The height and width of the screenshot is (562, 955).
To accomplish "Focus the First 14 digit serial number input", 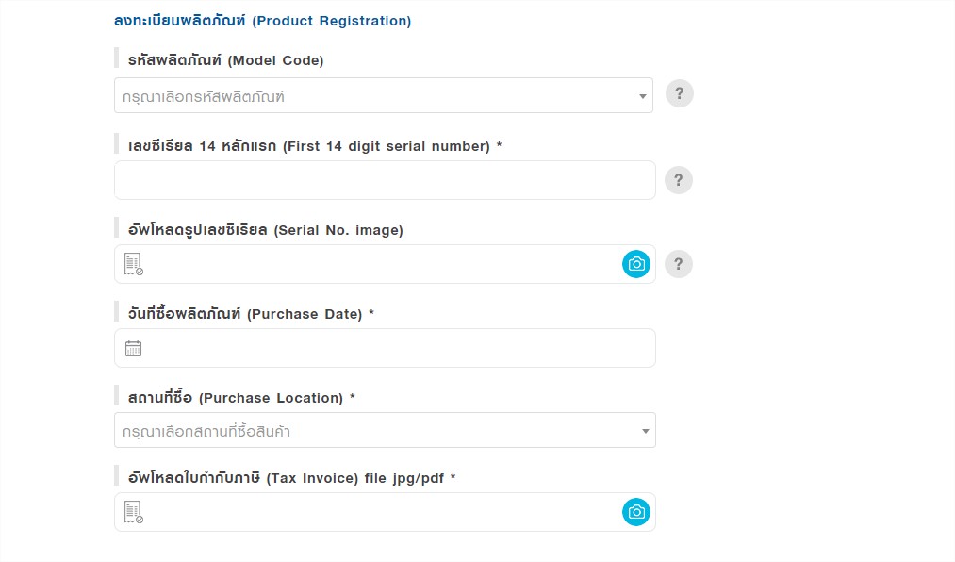I will 385,180.
